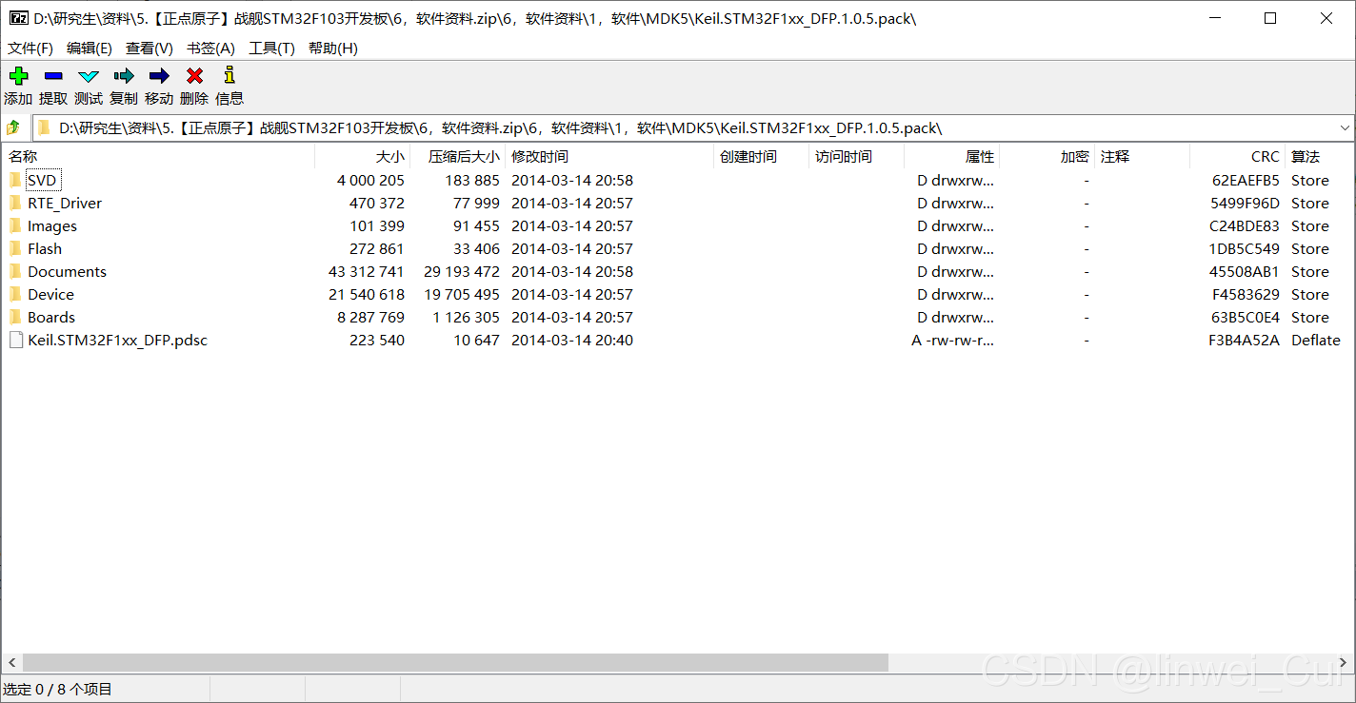
Task: Sort by 修改时间 column header
Action: pyautogui.click(x=609, y=157)
